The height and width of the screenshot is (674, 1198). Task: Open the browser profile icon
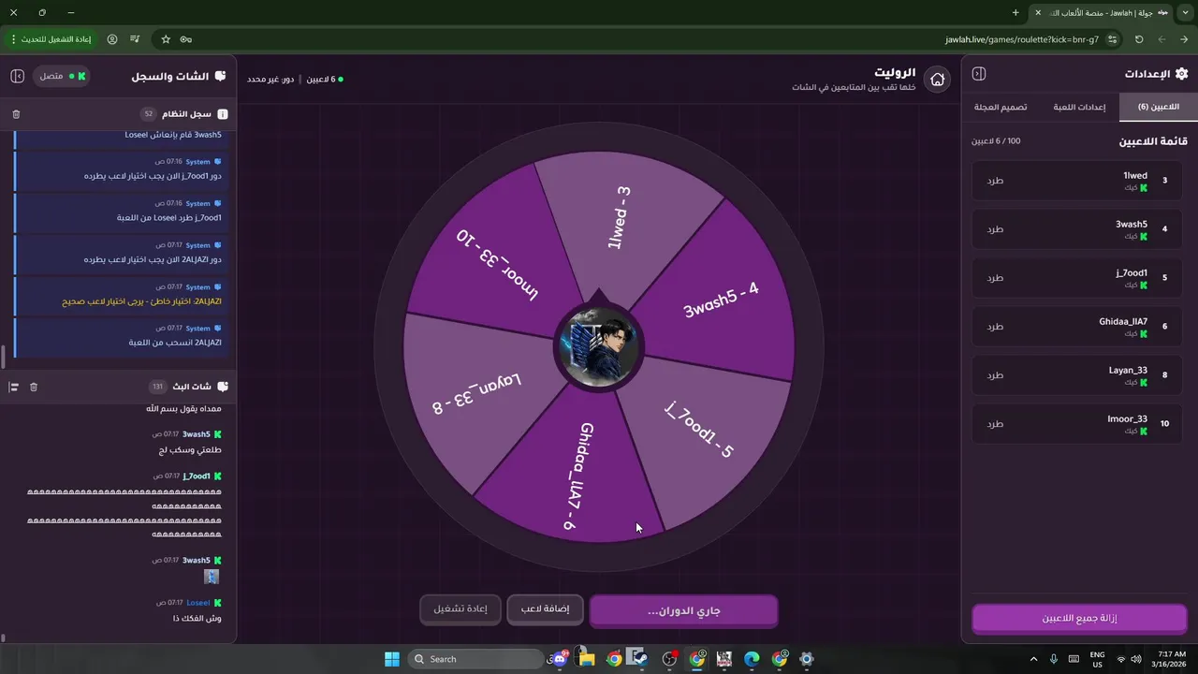click(x=112, y=39)
